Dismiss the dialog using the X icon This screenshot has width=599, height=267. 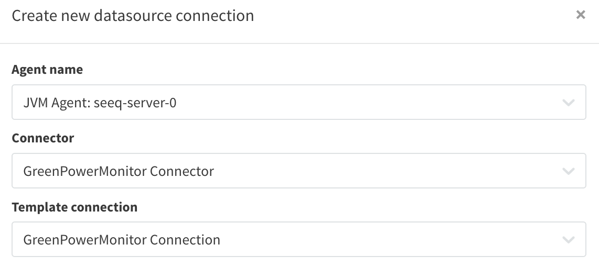click(580, 15)
